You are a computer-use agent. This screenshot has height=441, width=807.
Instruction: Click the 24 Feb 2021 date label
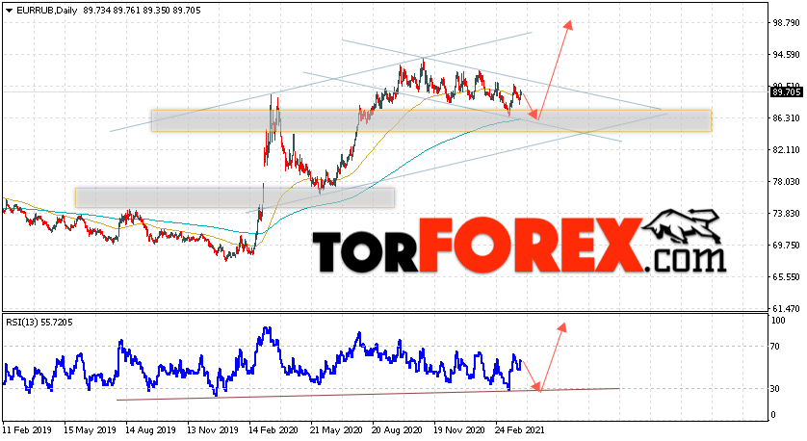[520, 429]
